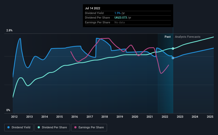This screenshot has width=218, height=135.
Task: Click the blue Dividend Yield legend dot
Action: point(8,127)
